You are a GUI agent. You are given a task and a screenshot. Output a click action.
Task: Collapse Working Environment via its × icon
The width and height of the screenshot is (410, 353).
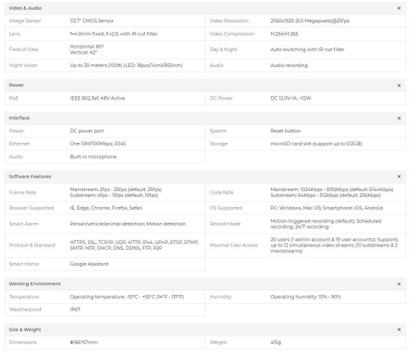click(399, 283)
